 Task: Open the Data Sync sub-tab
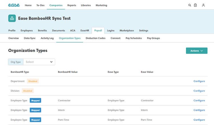(x=30, y=38)
